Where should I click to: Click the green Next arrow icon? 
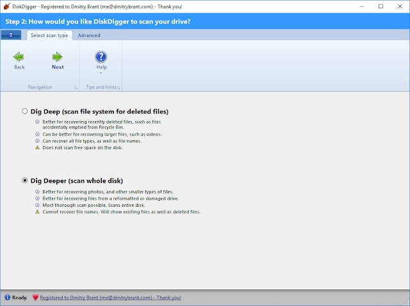click(x=57, y=56)
